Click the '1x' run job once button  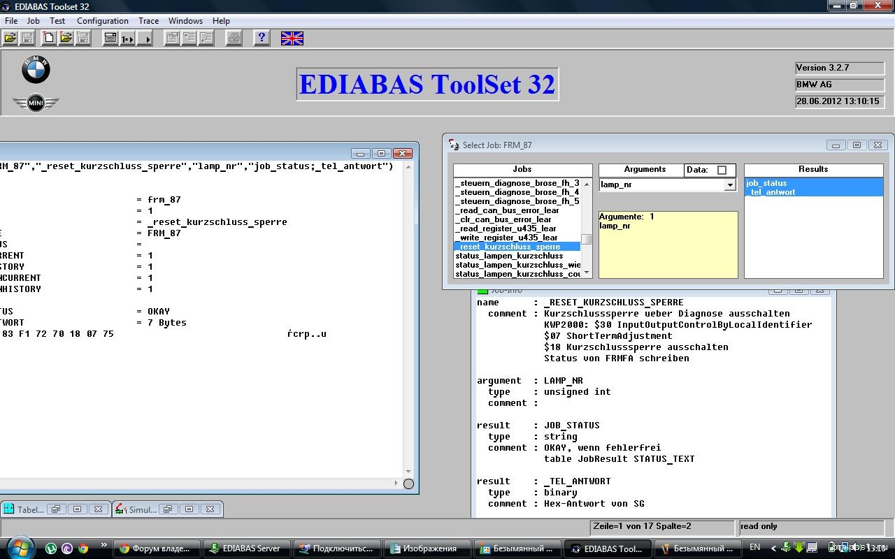pos(127,38)
